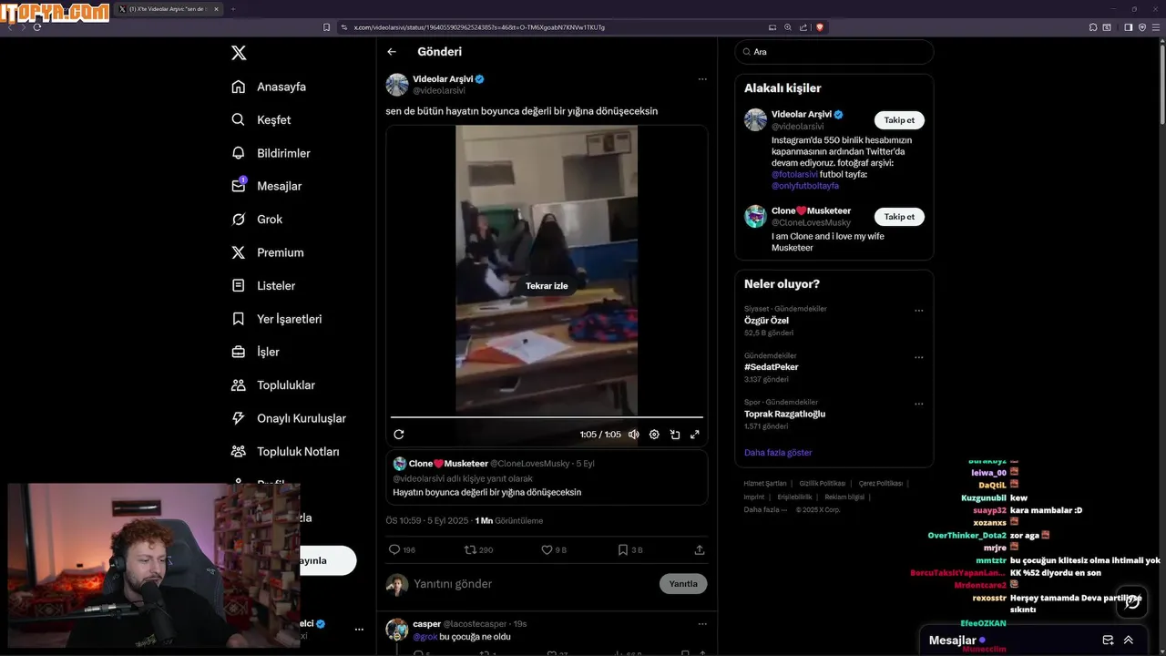Open account menu three dots bottom left
The height and width of the screenshot is (656, 1166).
coord(359,630)
